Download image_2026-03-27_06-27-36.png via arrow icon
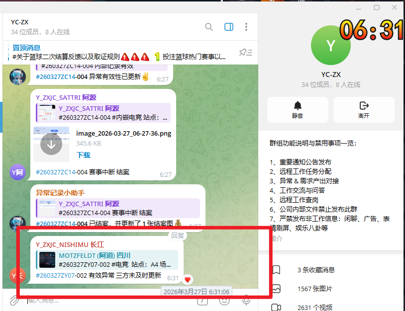The height and width of the screenshot is (311, 405). click(51, 145)
